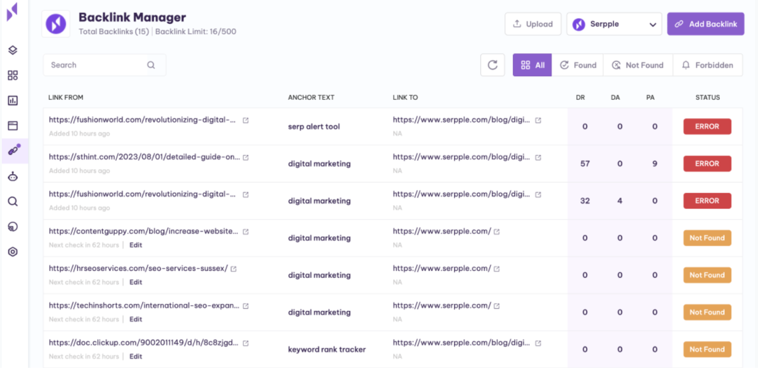Open the settings hexagon icon in sidebar
758x374 pixels.
pyautogui.click(x=13, y=251)
